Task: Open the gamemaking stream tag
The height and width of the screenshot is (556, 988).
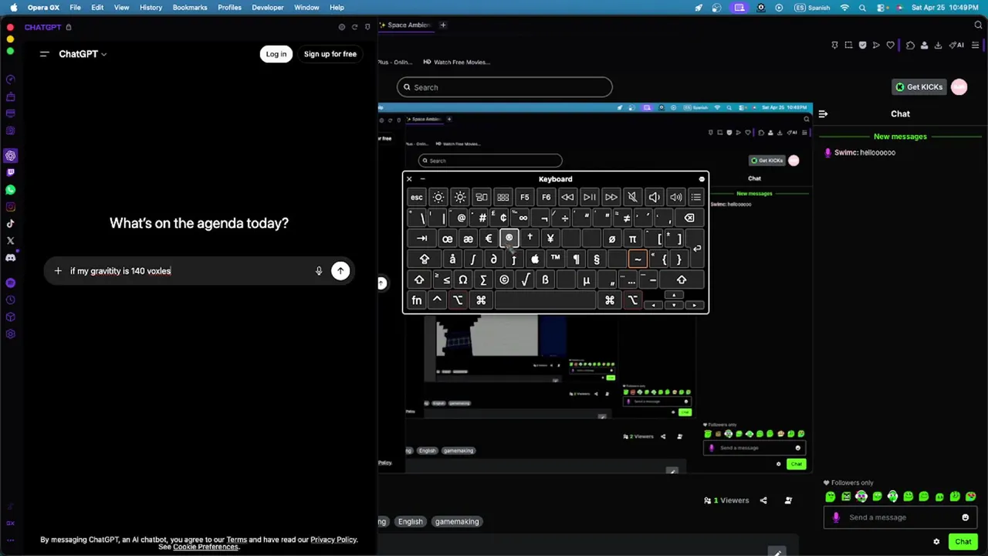Action: pyautogui.click(x=457, y=521)
